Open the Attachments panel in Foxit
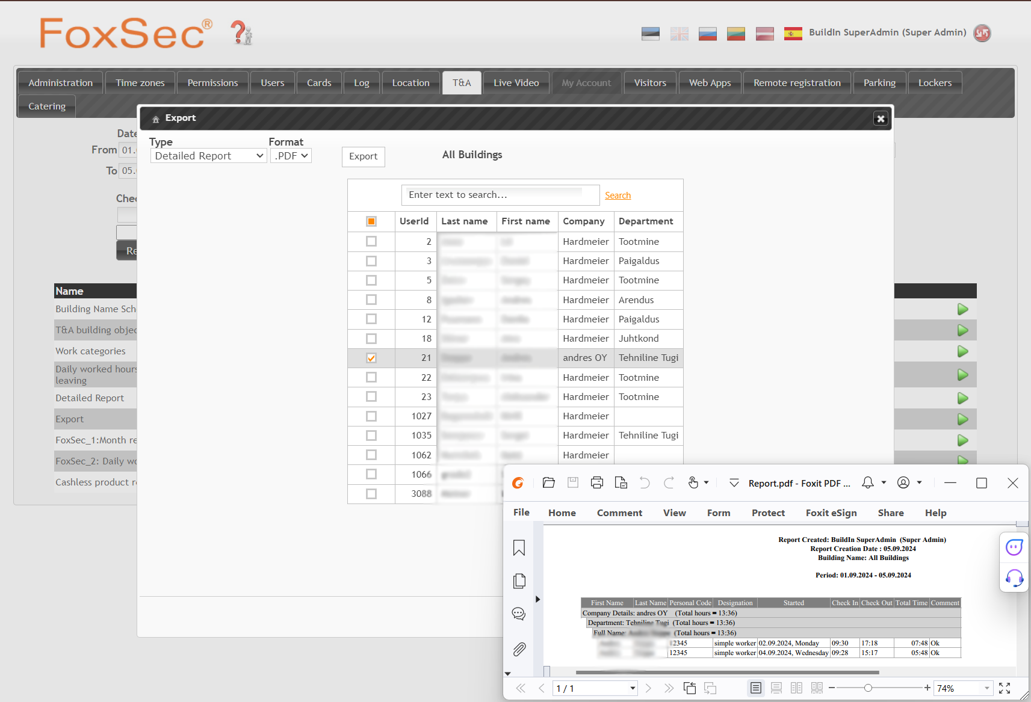Viewport: 1031px width, 702px height. click(519, 649)
